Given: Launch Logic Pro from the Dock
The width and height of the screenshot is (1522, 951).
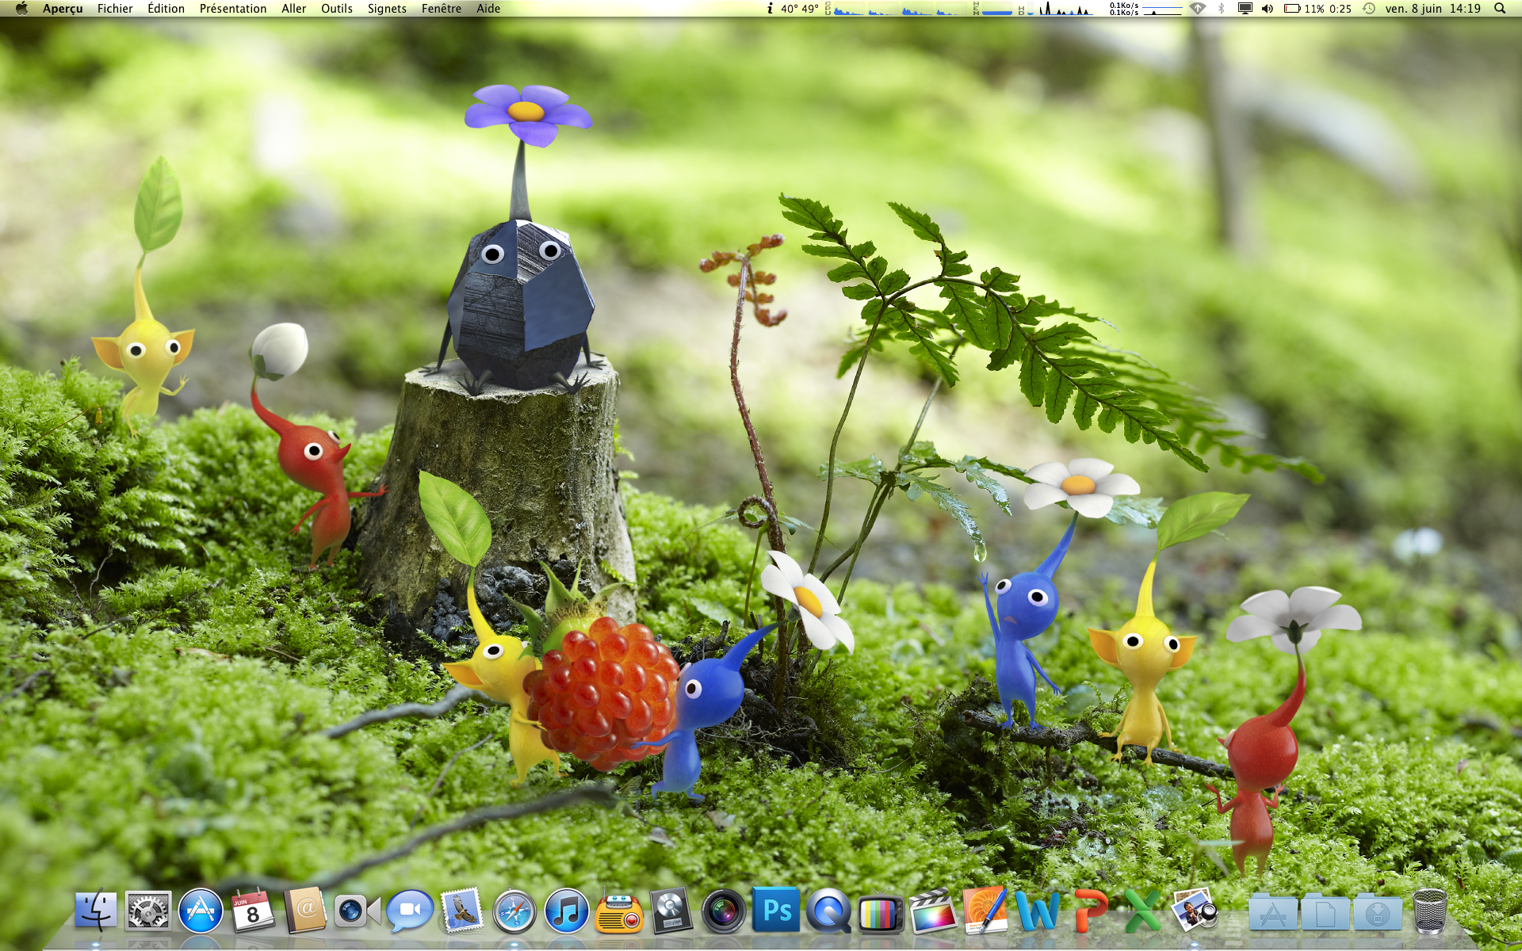Looking at the screenshot, I should point(671,911).
